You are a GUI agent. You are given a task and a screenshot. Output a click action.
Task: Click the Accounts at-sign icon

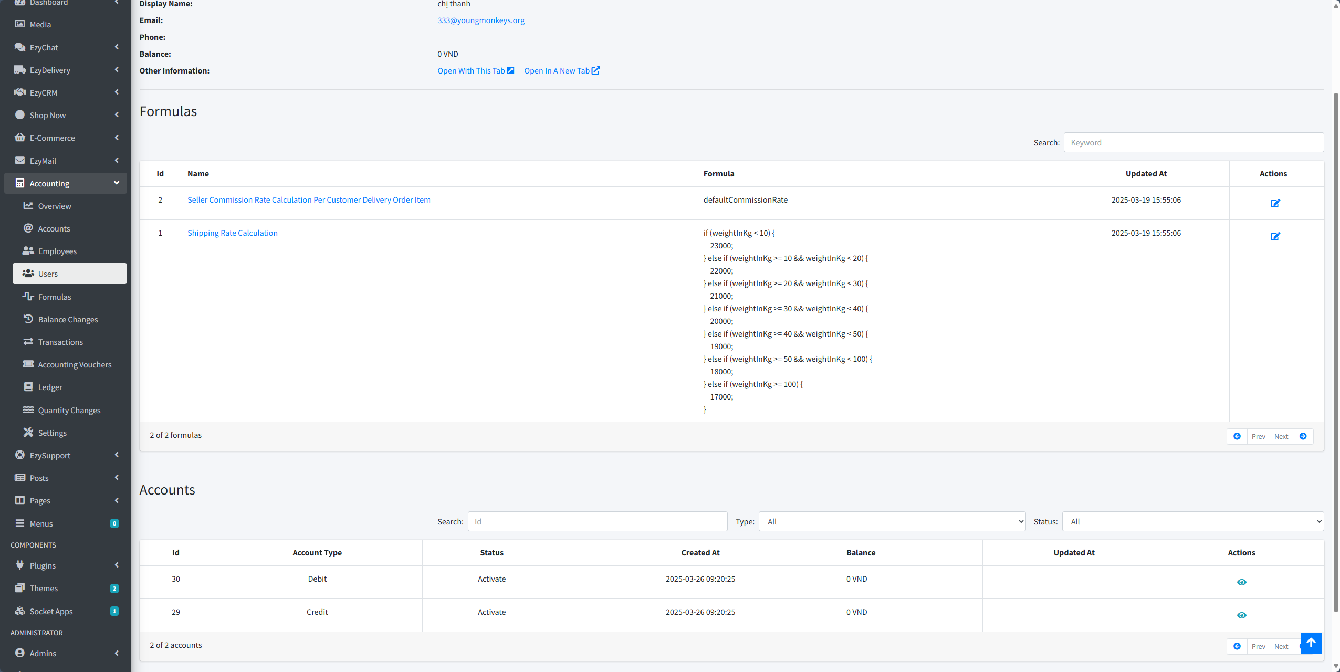click(x=28, y=228)
